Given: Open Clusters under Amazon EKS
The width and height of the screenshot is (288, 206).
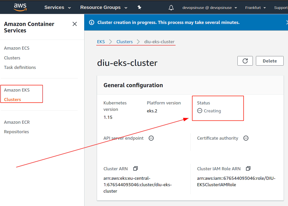Looking at the screenshot, I should pos(13,100).
